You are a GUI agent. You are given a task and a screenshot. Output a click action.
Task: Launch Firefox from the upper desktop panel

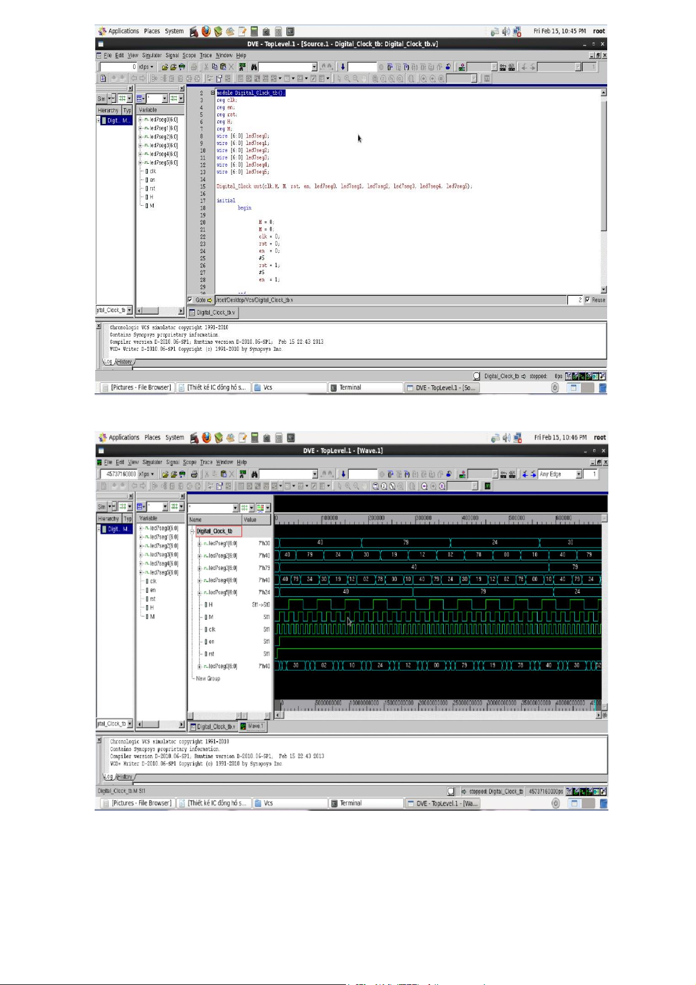[206, 31]
